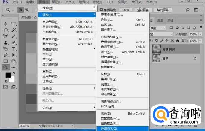
Task: Select the 背景 拷贝 layer thumbnail
Action: (156, 49)
